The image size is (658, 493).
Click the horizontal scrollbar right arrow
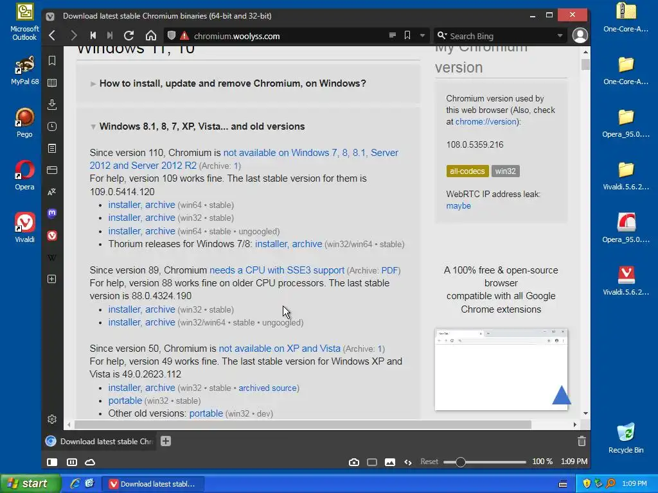click(575, 425)
